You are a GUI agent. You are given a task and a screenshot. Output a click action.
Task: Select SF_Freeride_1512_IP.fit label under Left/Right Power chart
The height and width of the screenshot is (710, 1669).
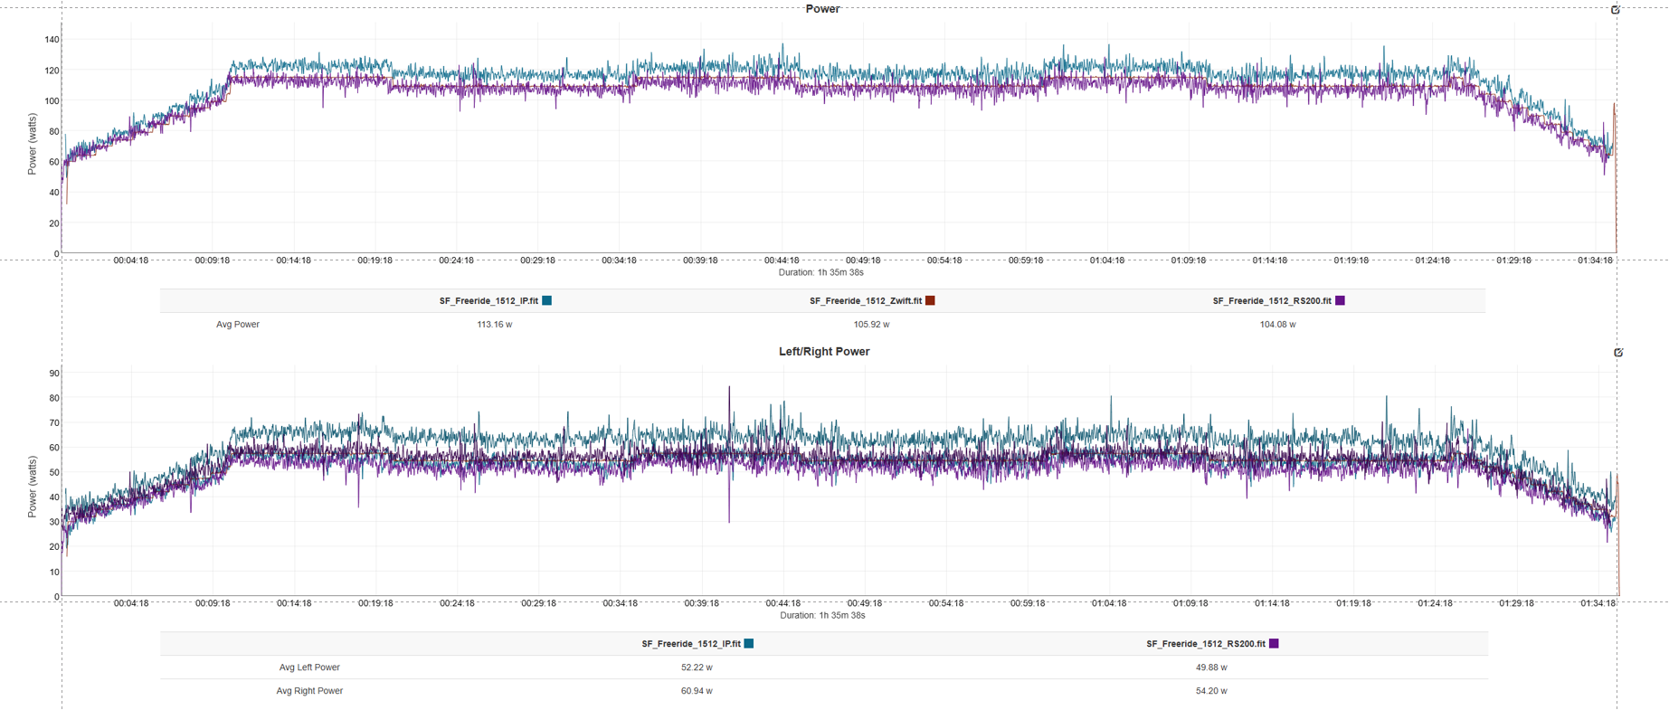click(x=690, y=644)
